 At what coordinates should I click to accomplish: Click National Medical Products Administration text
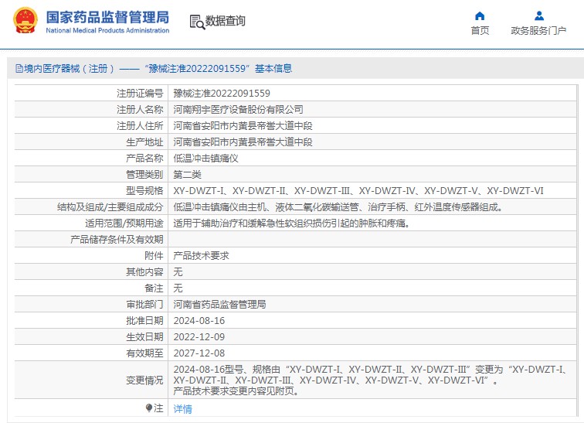tap(107, 31)
